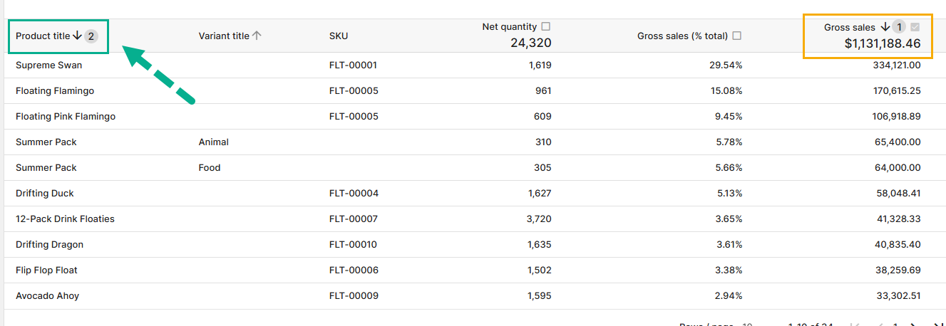
Task: Click the Variant title column header
Action: 224,36
